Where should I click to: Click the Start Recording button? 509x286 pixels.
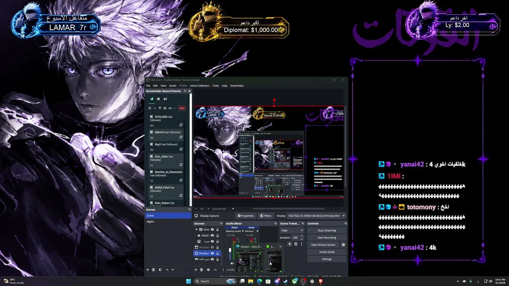pos(327,238)
